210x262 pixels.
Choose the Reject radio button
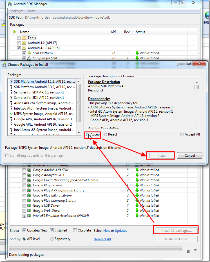tap(105, 134)
